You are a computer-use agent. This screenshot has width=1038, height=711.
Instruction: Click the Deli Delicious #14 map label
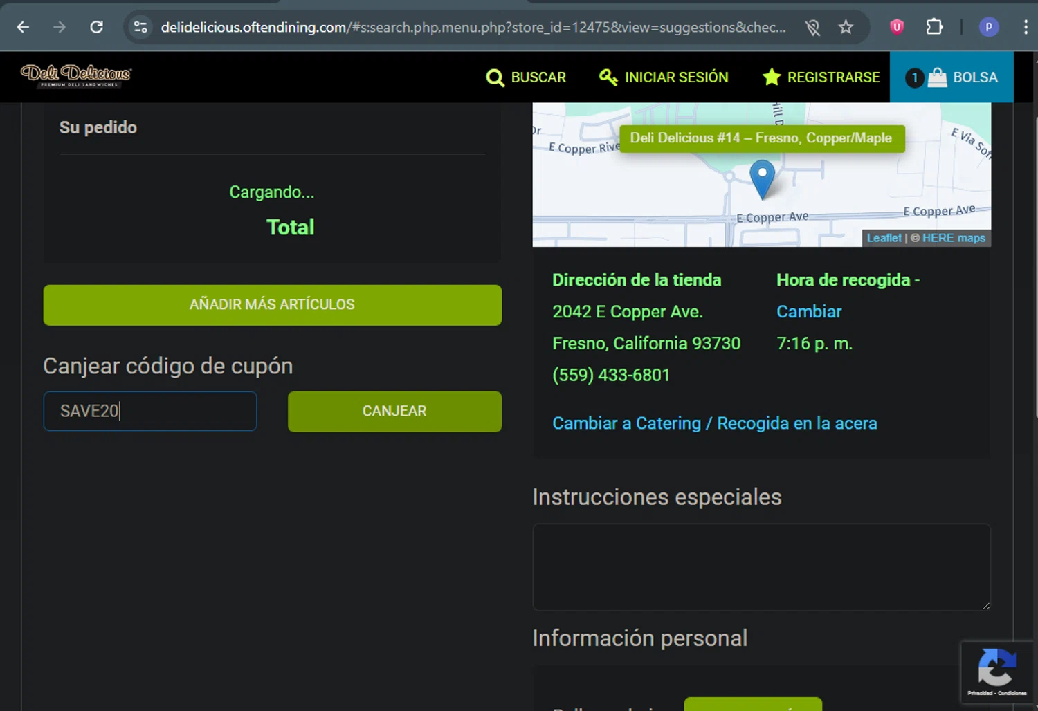(x=761, y=138)
